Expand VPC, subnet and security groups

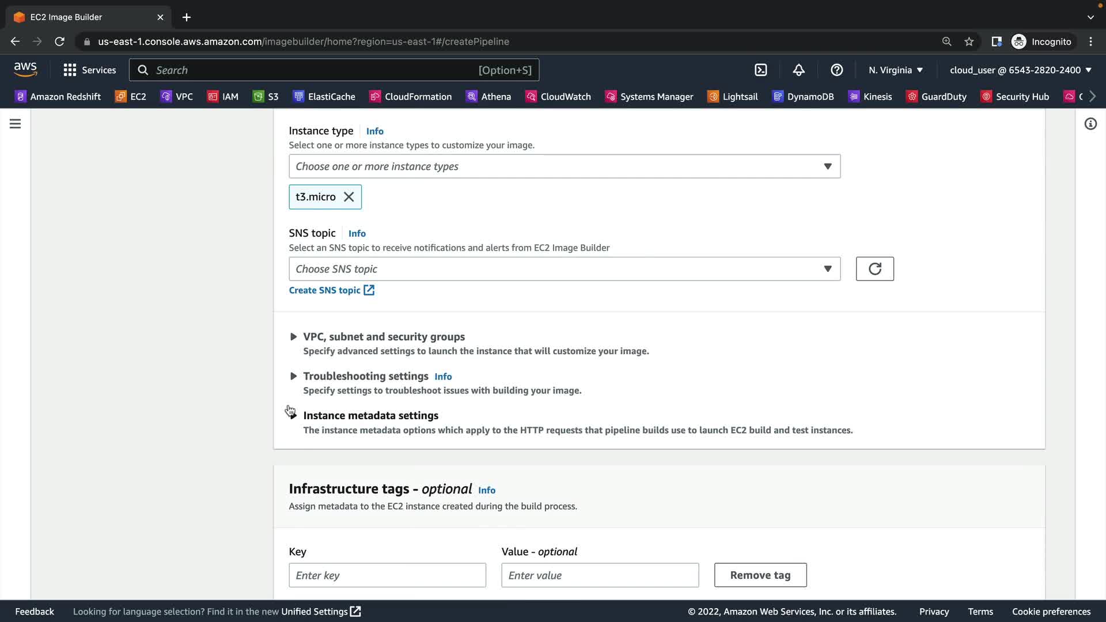click(384, 337)
